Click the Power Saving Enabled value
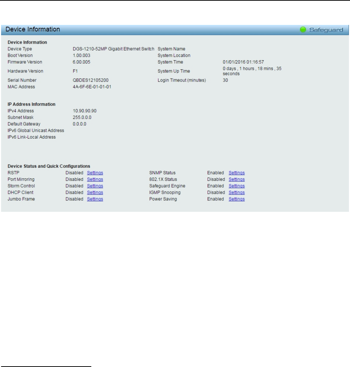The image size is (350, 367). (x=215, y=199)
